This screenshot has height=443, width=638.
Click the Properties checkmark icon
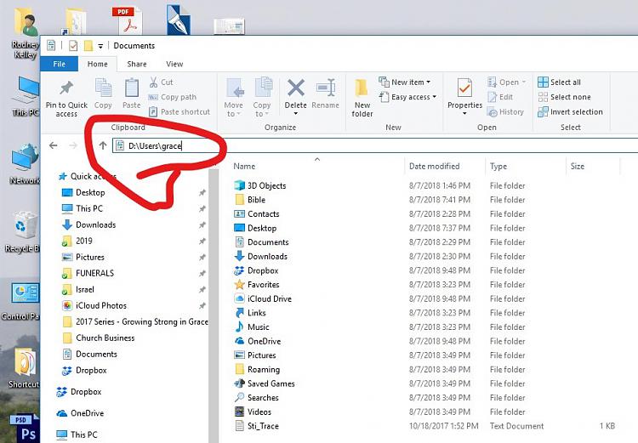tap(464, 88)
